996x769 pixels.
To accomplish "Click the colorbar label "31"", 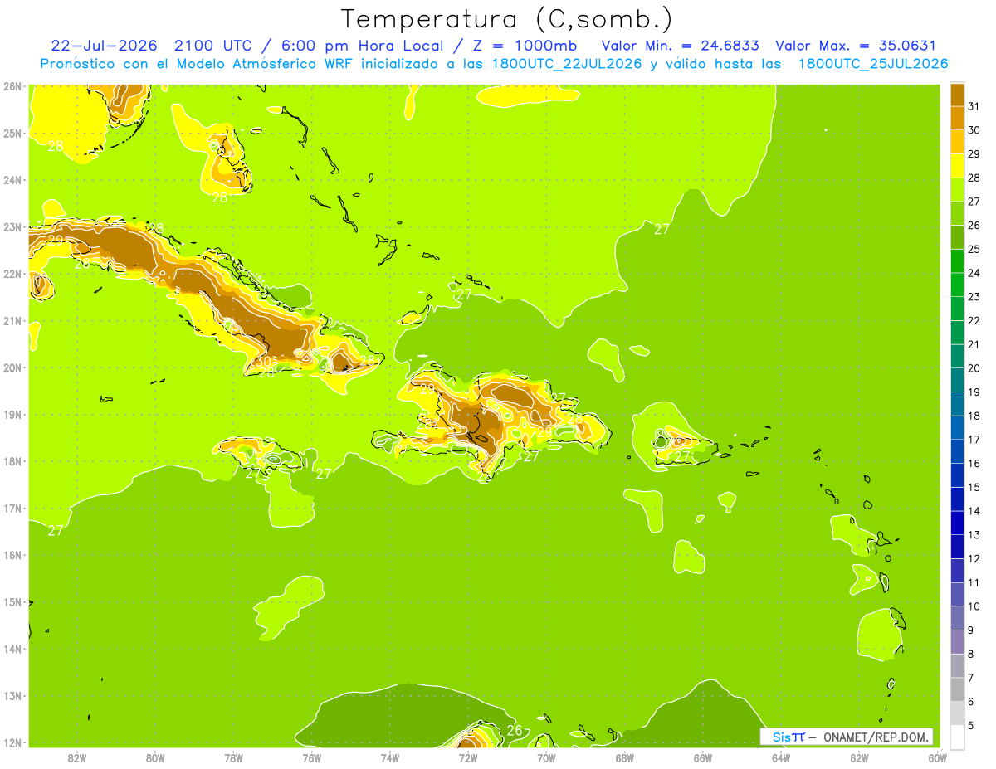I will tap(974, 106).
